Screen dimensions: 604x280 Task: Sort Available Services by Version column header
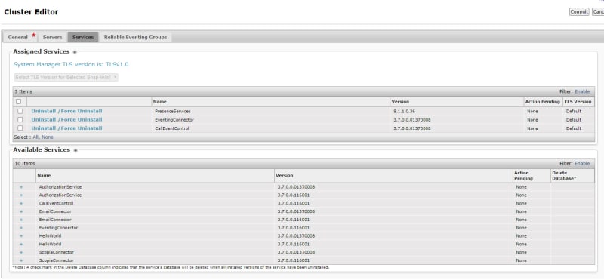pos(285,176)
